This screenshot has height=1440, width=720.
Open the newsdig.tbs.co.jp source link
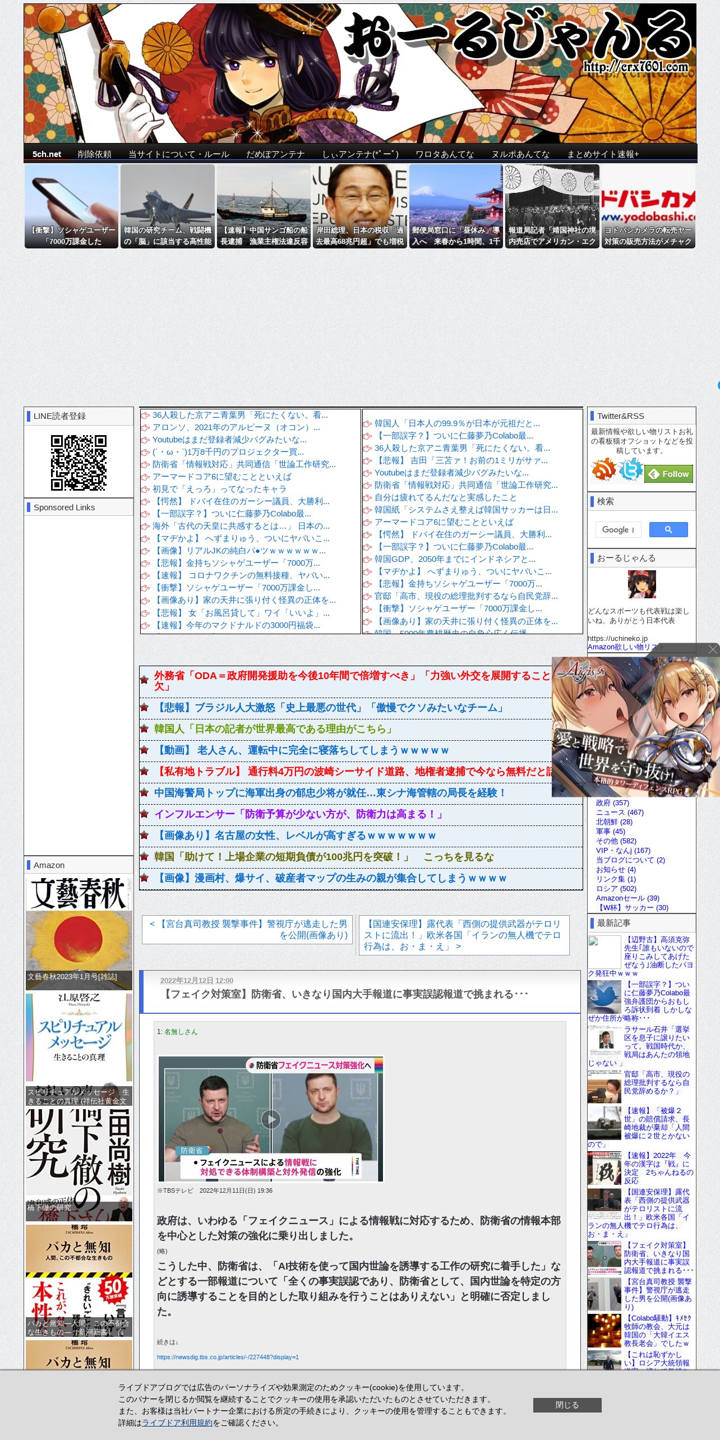point(228,1357)
